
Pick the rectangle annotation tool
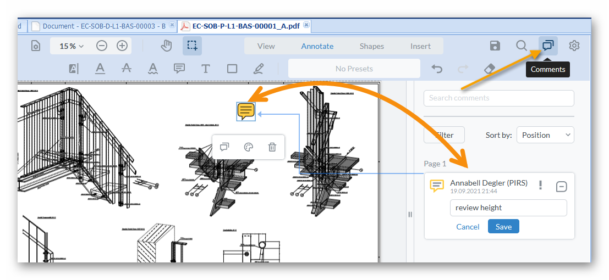click(x=232, y=69)
